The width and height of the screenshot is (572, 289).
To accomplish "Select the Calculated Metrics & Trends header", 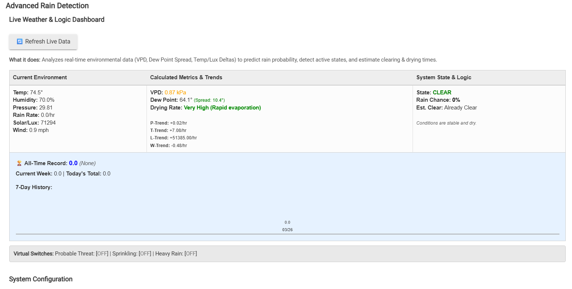I will pos(186,77).
